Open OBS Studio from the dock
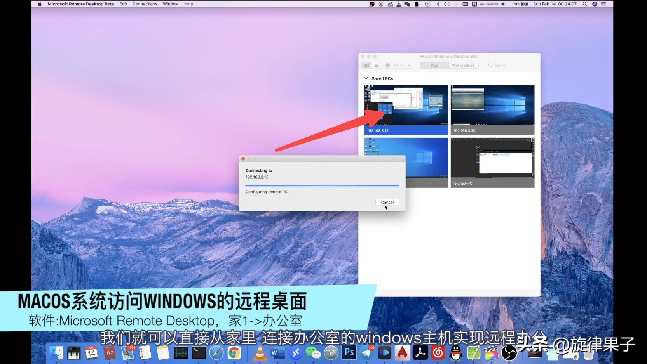This screenshot has height=364, width=647. (509, 352)
